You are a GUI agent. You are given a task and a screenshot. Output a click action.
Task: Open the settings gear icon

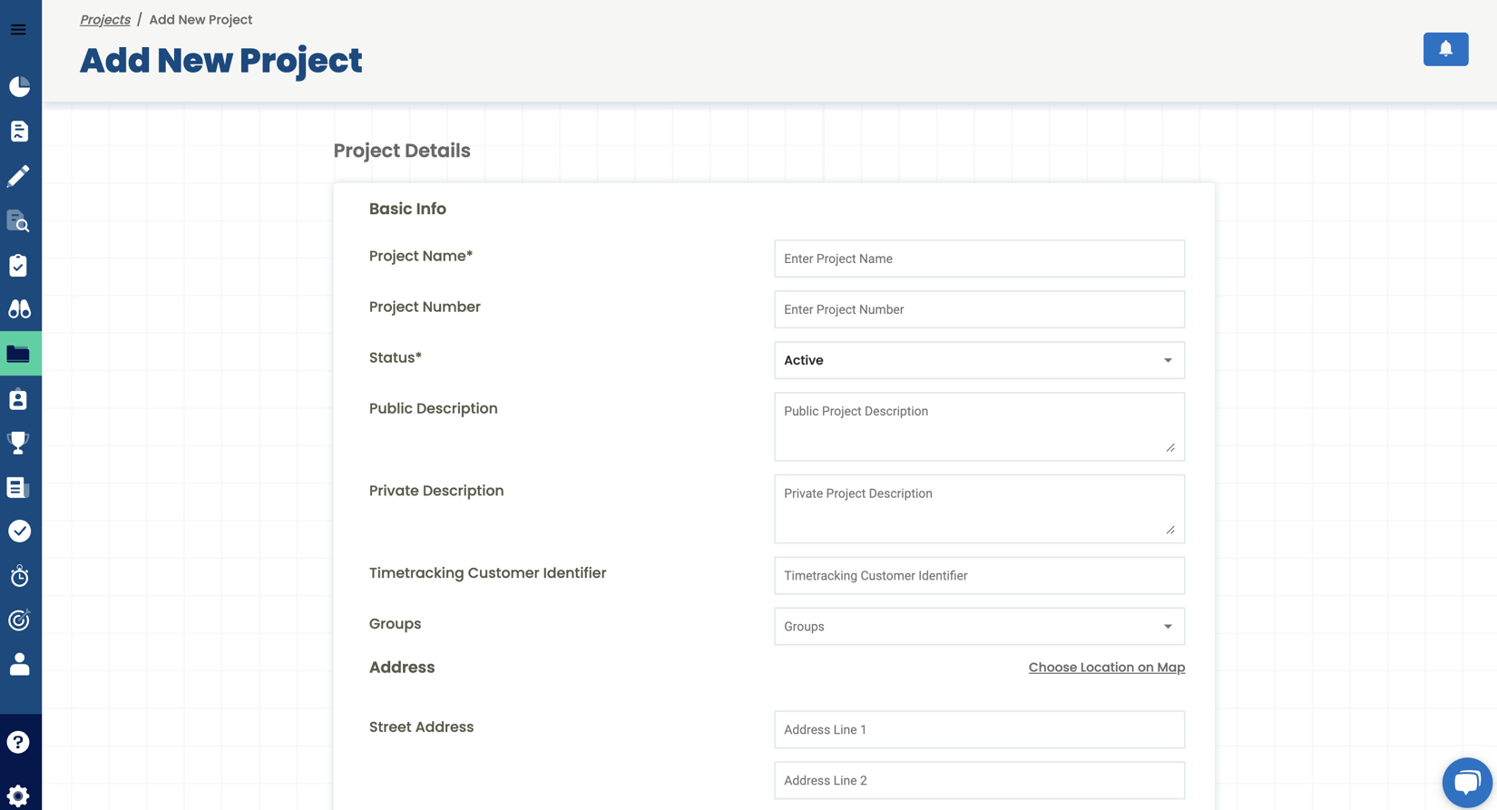coord(19,795)
